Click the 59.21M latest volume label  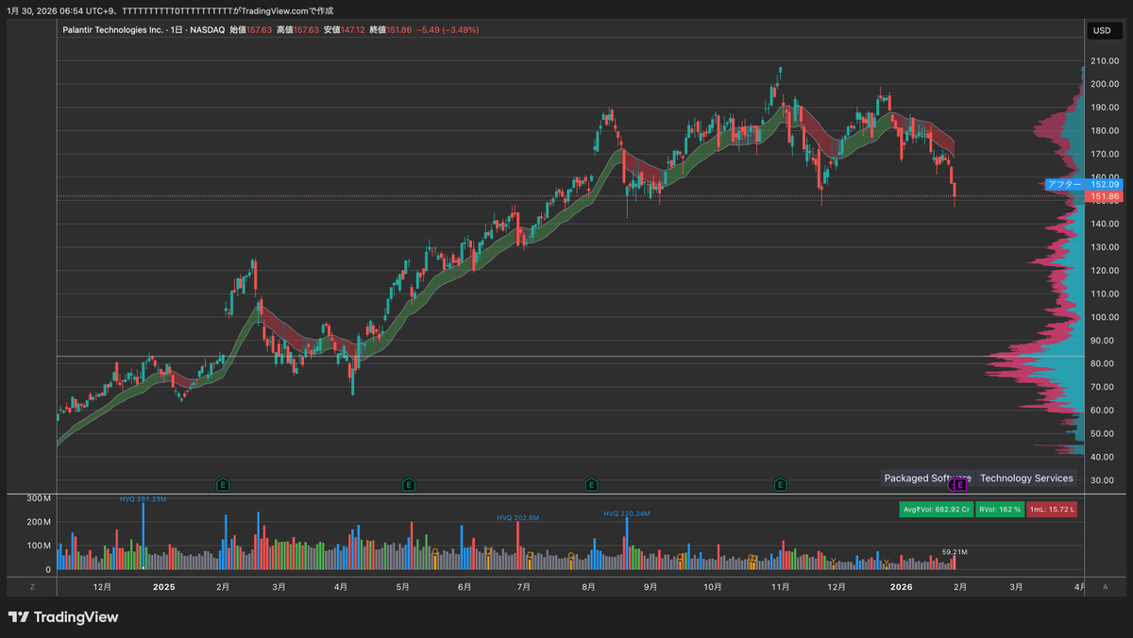(955, 551)
